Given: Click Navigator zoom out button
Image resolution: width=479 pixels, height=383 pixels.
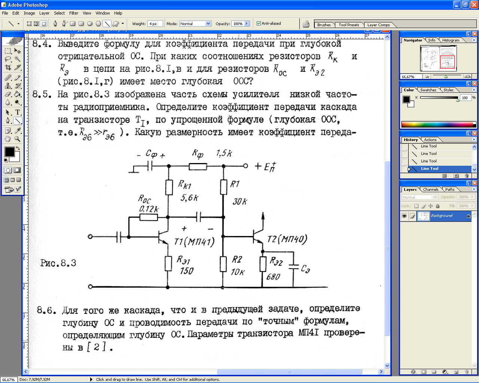Looking at the screenshot, I should tap(427, 77).
